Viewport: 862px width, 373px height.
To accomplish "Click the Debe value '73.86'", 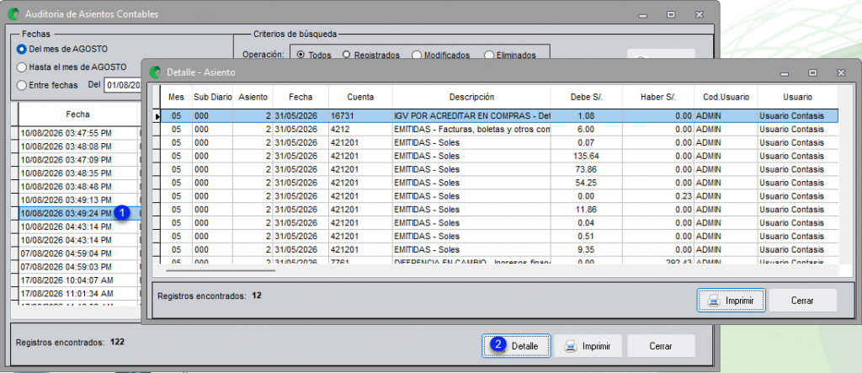I will [587, 169].
